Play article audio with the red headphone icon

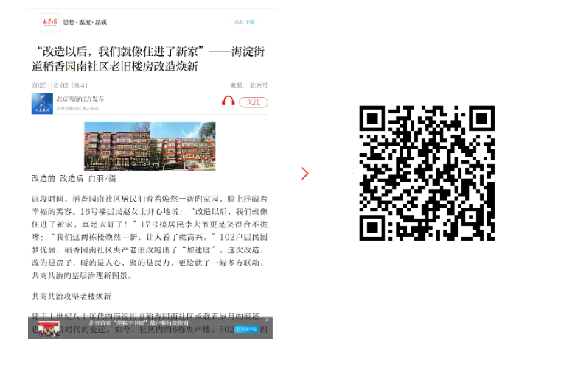point(228,102)
